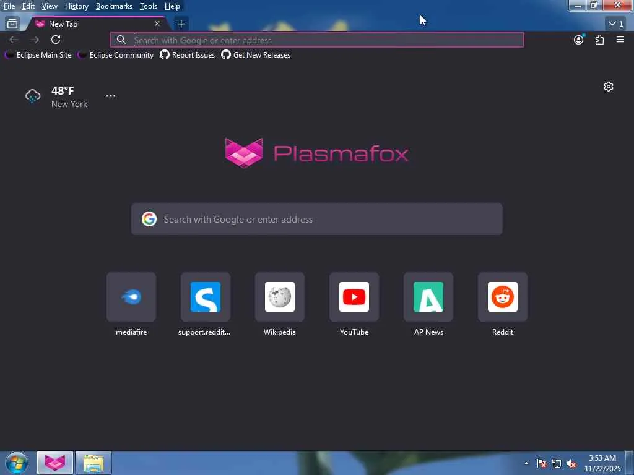This screenshot has width=634, height=475.
Task: Open the File menu
Action: click(x=9, y=6)
